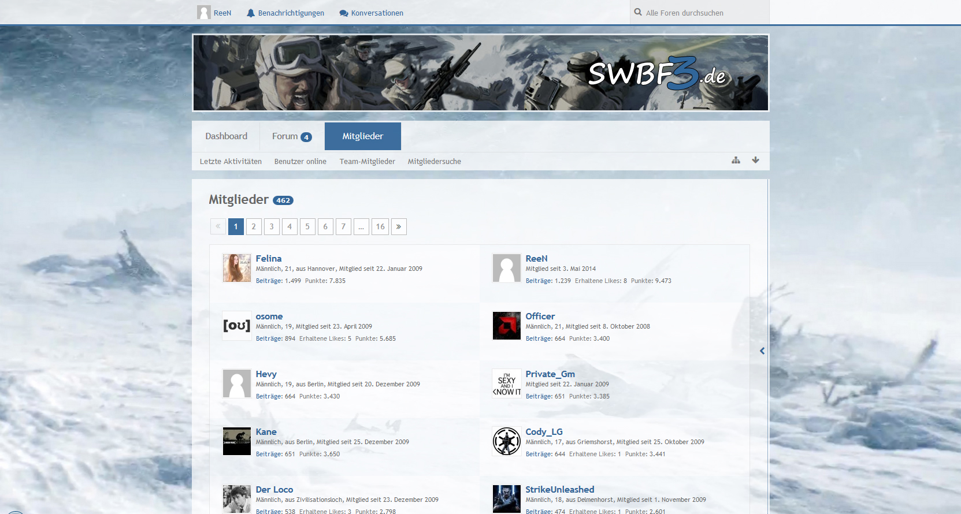Open Officer's profile name link

tap(540, 316)
